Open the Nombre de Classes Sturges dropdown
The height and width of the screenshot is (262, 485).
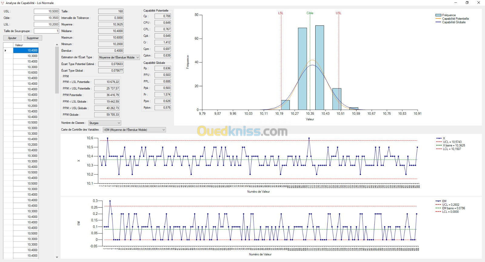pos(105,123)
